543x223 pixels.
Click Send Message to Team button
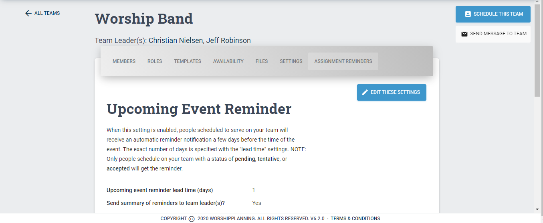(493, 34)
